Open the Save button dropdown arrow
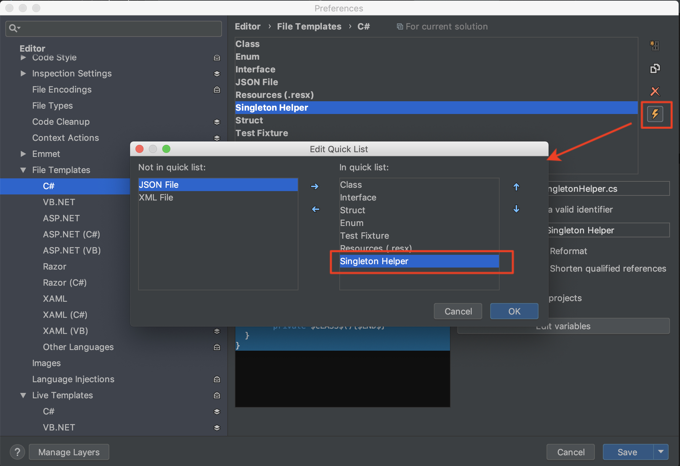Screen dimensions: 680x466 tap(661, 452)
